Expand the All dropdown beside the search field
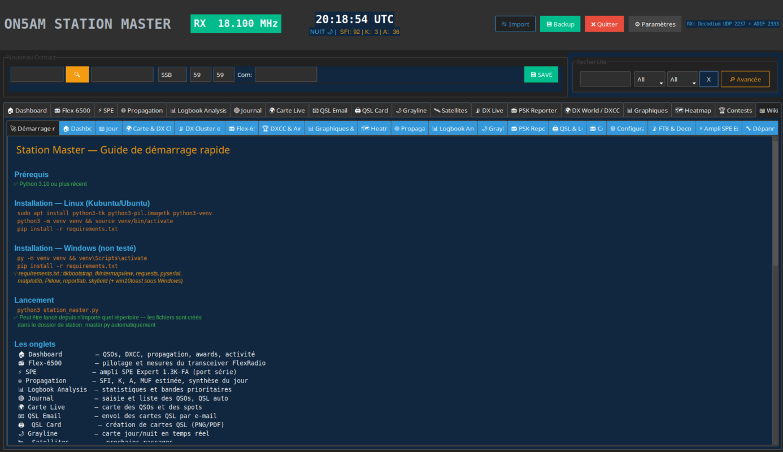 point(650,79)
